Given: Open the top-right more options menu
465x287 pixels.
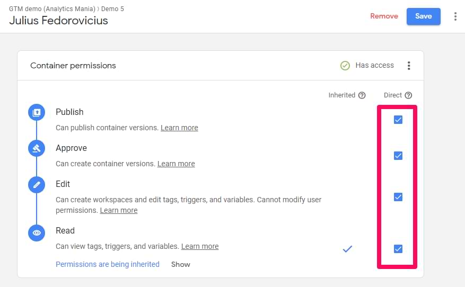Looking at the screenshot, I should (455, 16).
